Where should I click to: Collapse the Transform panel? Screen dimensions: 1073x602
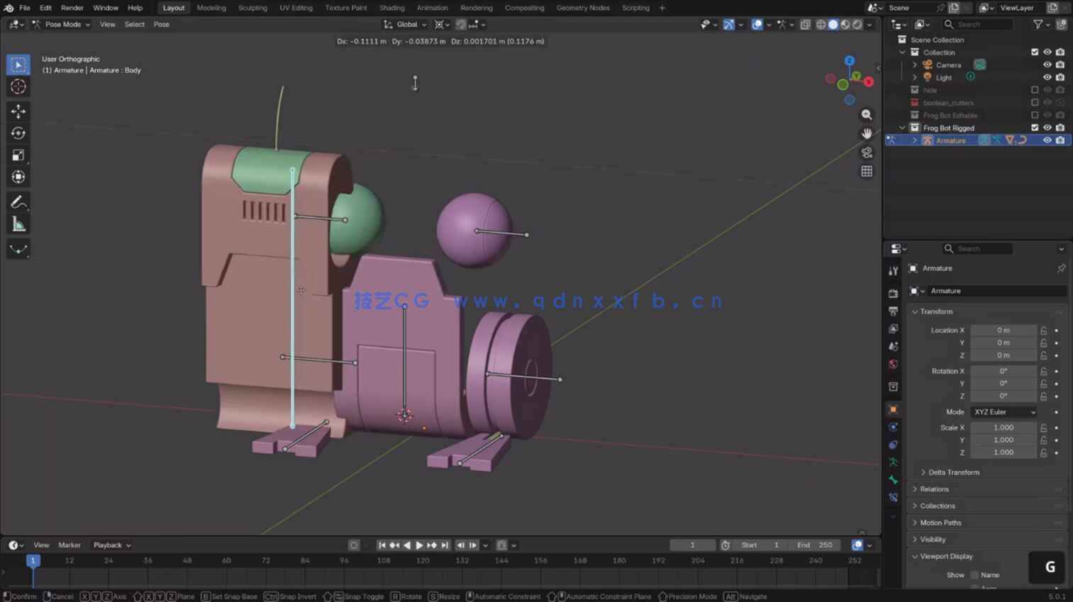click(x=936, y=311)
